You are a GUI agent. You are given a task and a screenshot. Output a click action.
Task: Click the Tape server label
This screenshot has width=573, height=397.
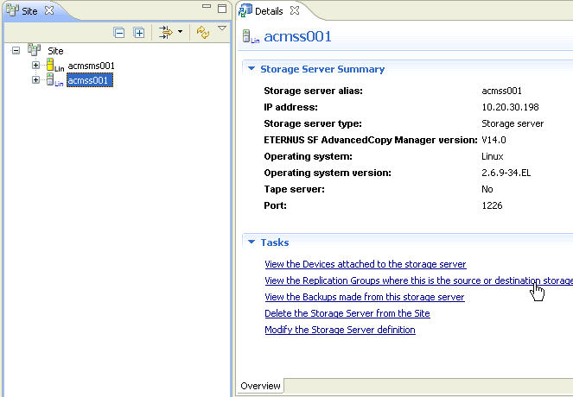(294, 189)
